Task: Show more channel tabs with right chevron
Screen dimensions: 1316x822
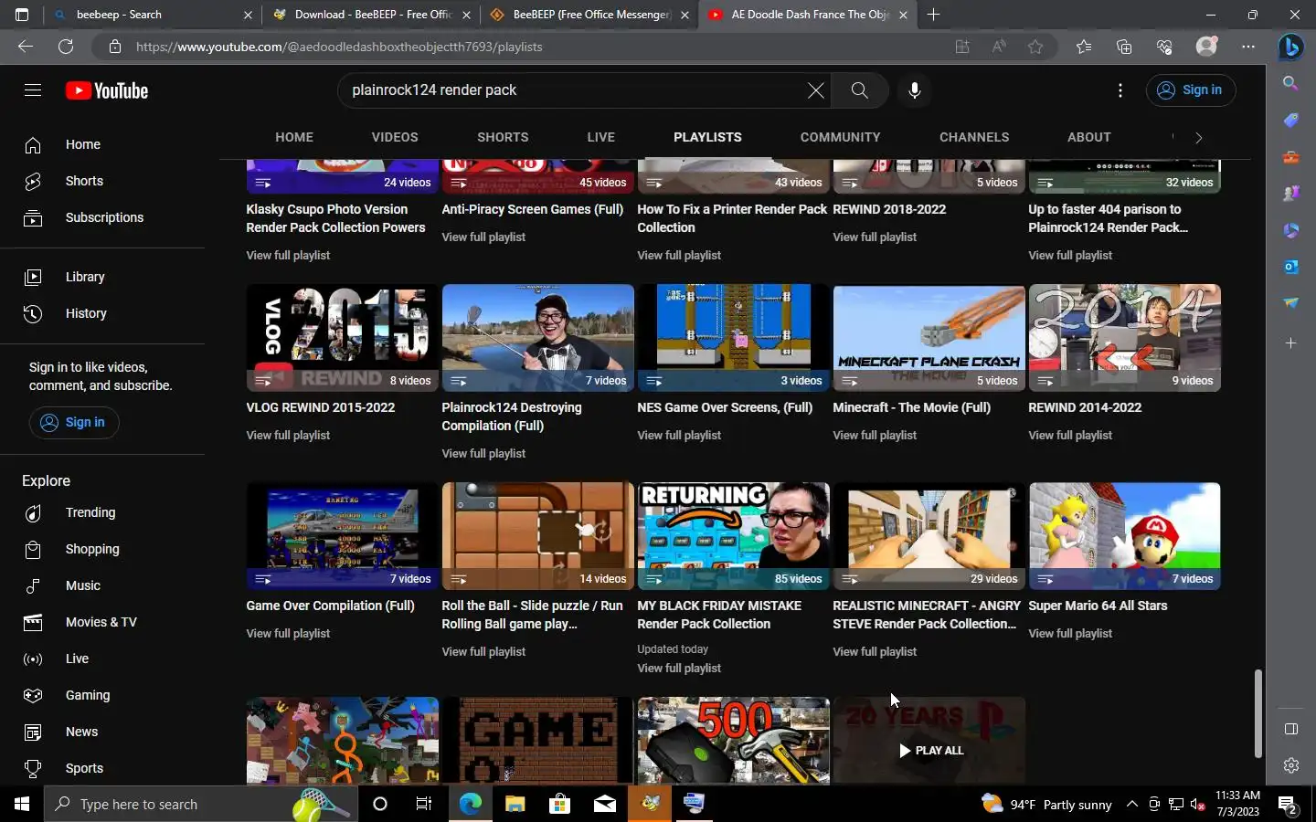Action: pyautogui.click(x=1199, y=138)
